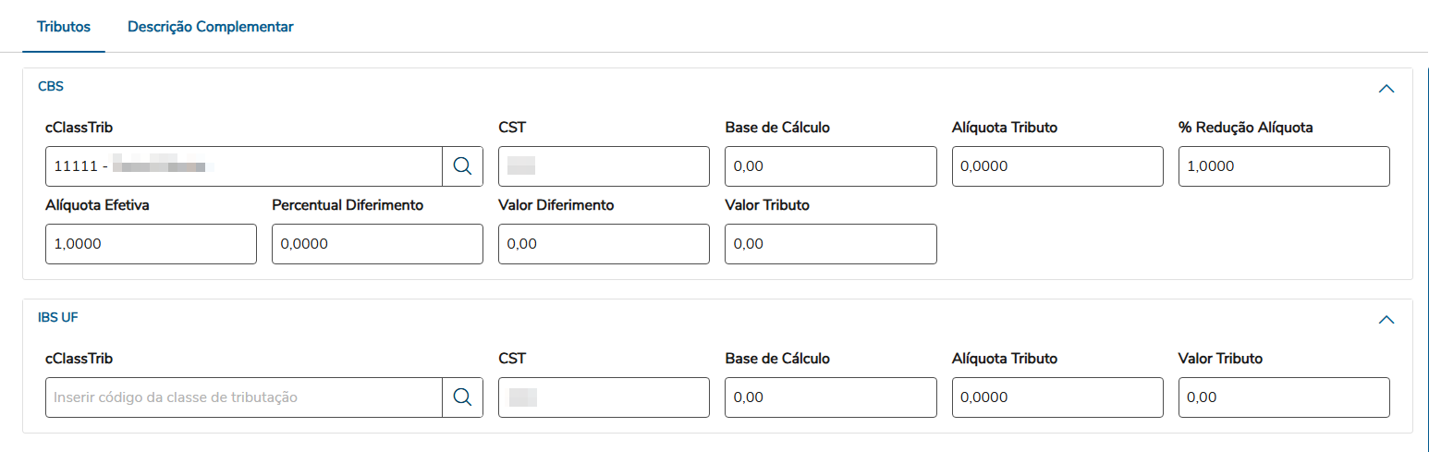Click the CBS cClassTrib search magnifier icon
This screenshot has height=452, width=1429.
pos(462,166)
